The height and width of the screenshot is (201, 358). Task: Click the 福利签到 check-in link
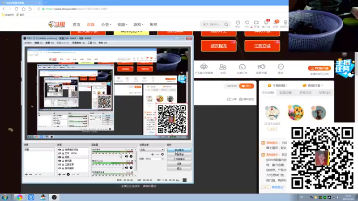pos(247,99)
